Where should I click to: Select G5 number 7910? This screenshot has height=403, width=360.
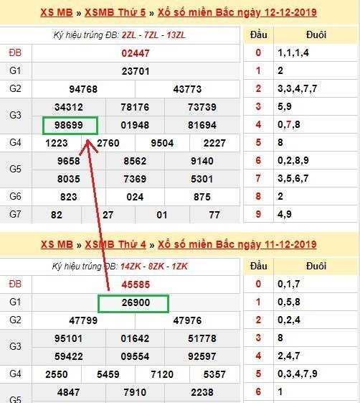click(x=135, y=392)
